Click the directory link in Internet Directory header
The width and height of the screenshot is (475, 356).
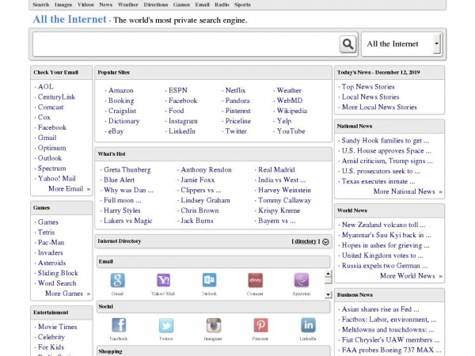pos(306,241)
